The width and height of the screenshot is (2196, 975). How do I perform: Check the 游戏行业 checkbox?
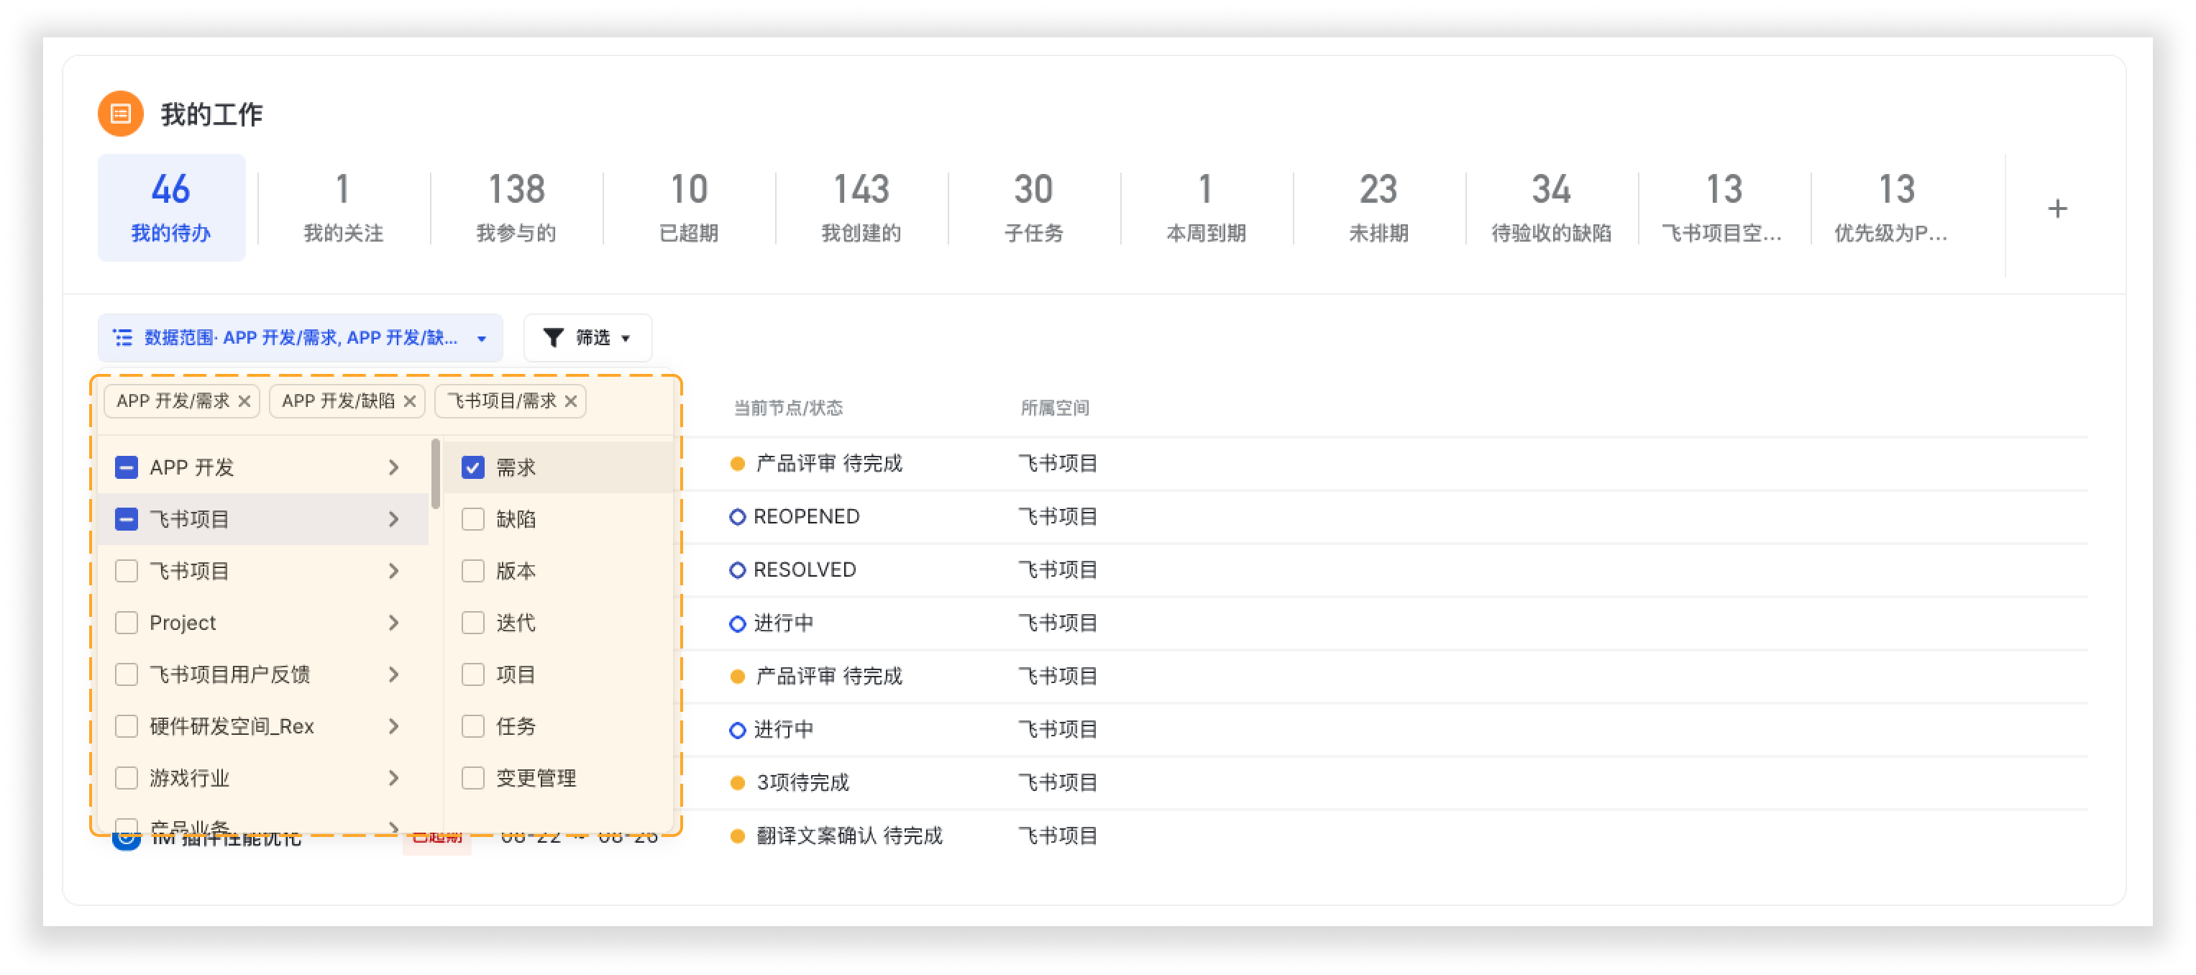(126, 778)
